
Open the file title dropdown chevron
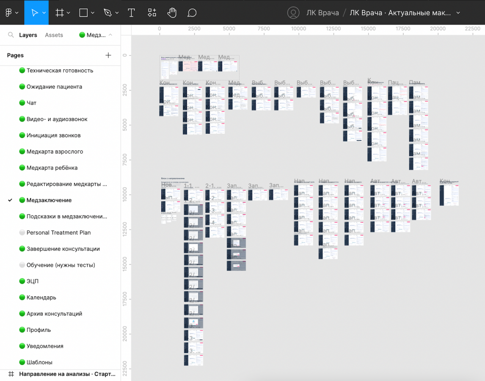click(458, 13)
